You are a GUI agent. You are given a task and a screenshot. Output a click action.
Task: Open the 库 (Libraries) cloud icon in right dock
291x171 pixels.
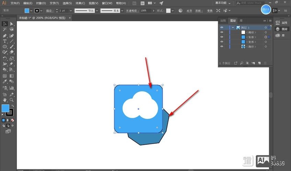click(x=278, y=35)
